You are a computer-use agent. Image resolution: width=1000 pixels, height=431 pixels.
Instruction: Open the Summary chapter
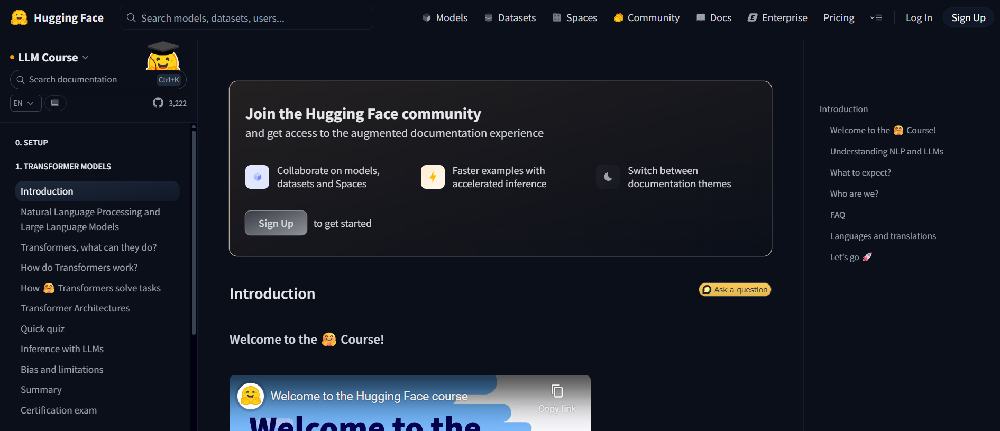pos(41,390)
